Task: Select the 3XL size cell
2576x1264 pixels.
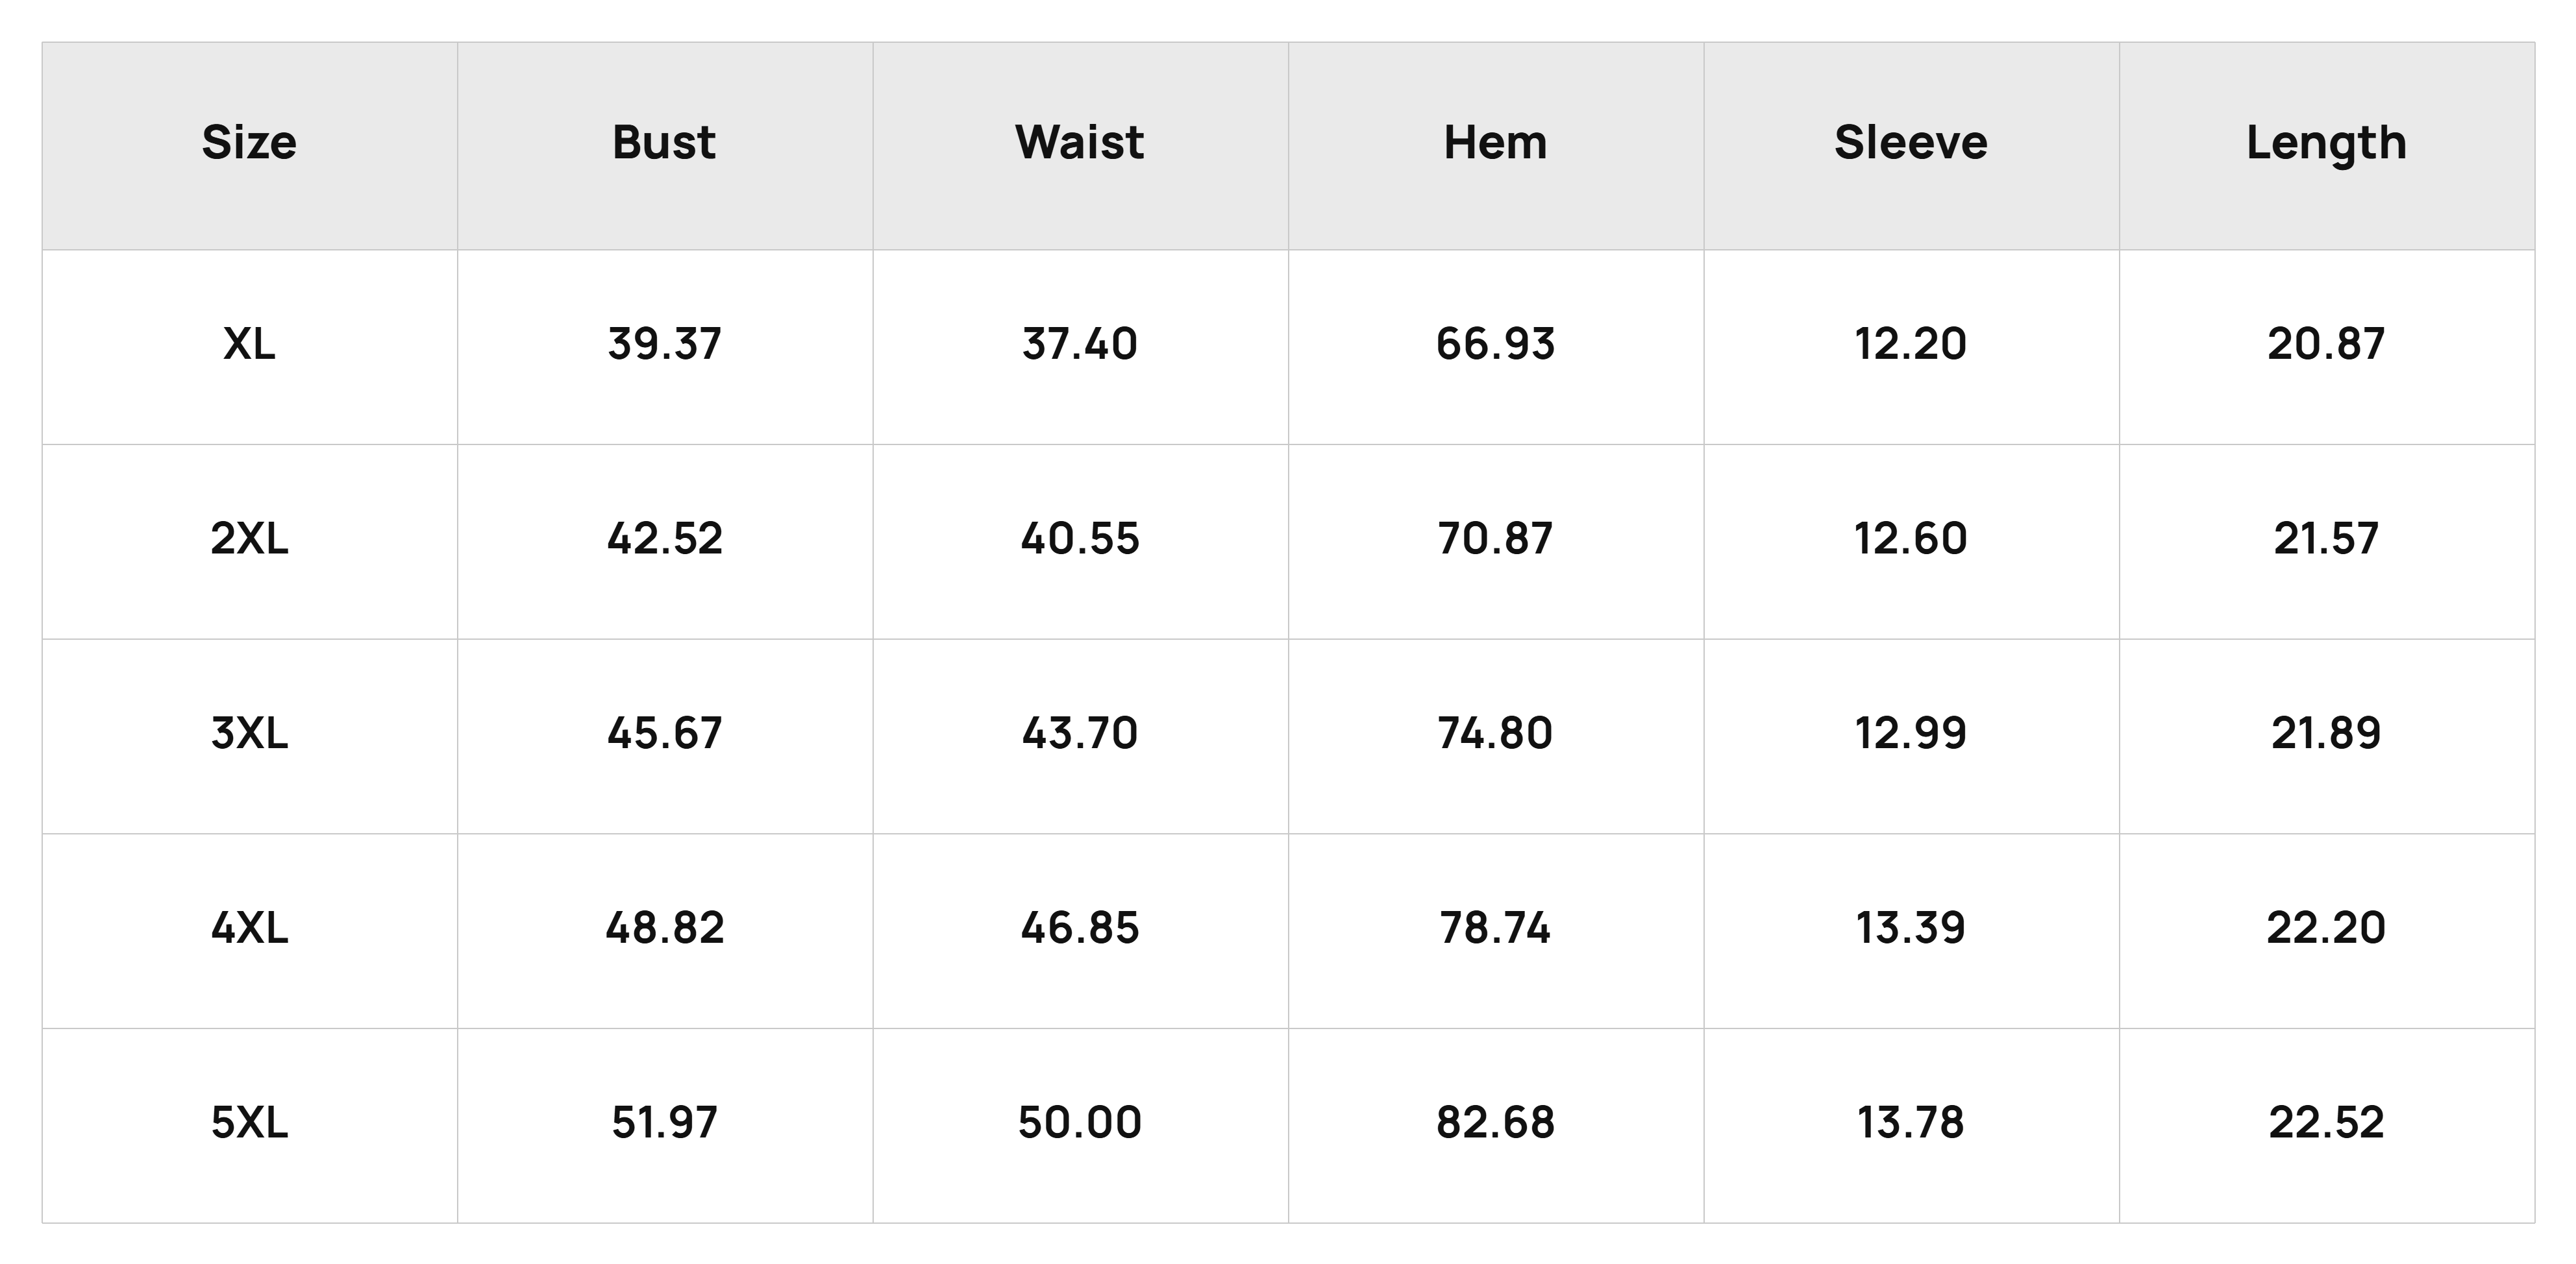Action: pos(249,735)
